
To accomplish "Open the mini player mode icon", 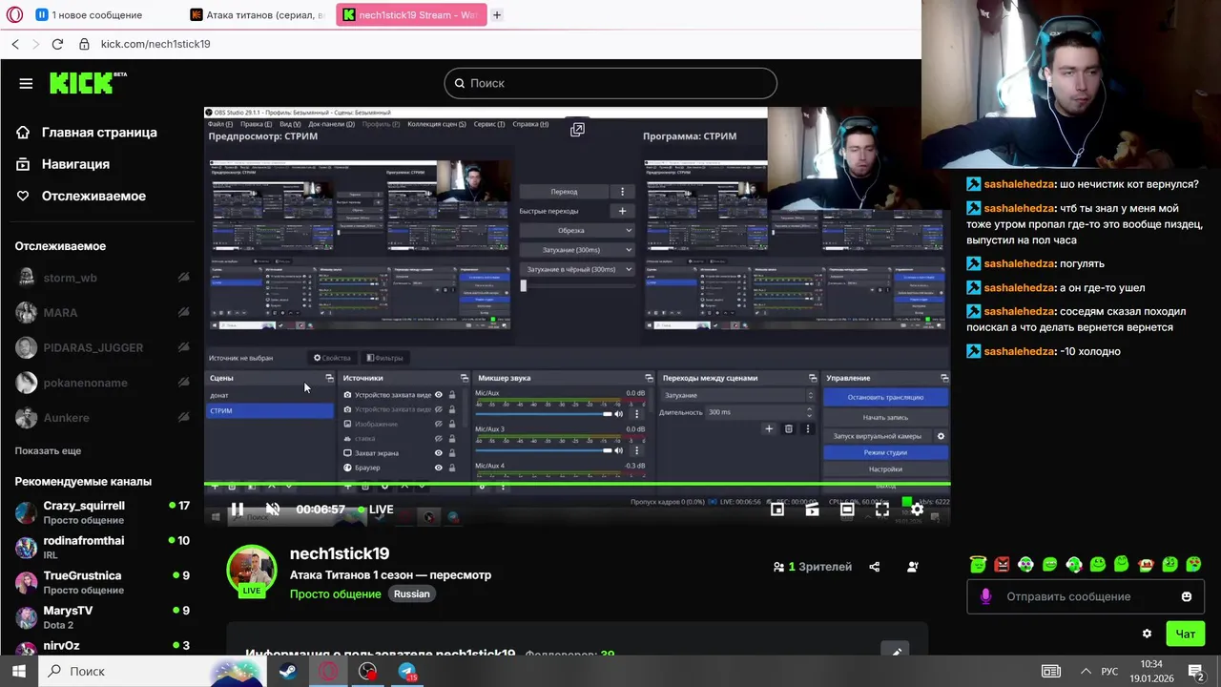I will (777, 510).
